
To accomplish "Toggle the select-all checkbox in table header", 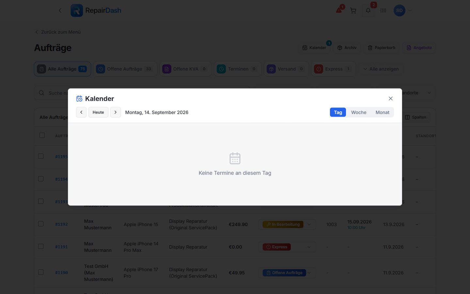I will [42, 135].
